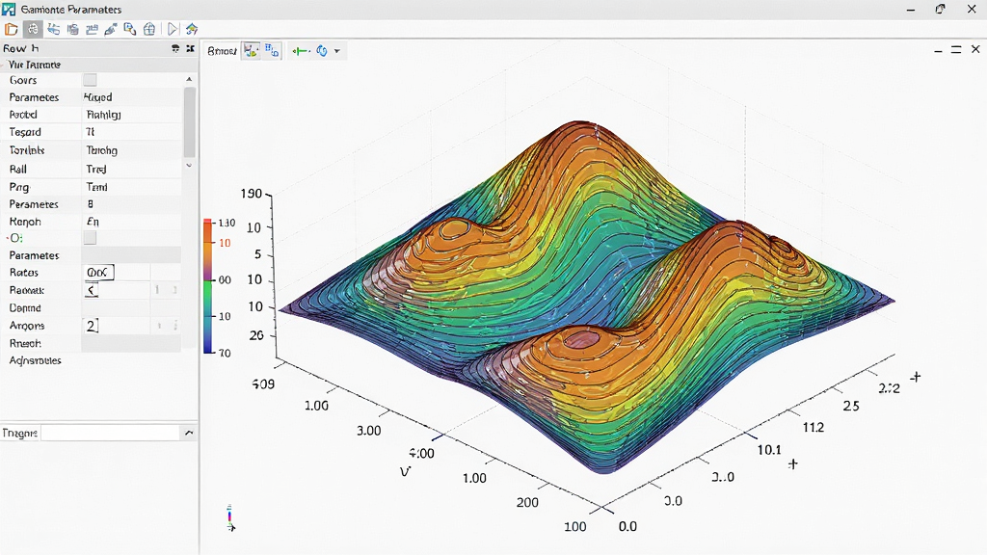Click the axis orientation indicator at the plot's bottom-left
The width and height of the screenshot is (987, 555).
pos(230,517)
